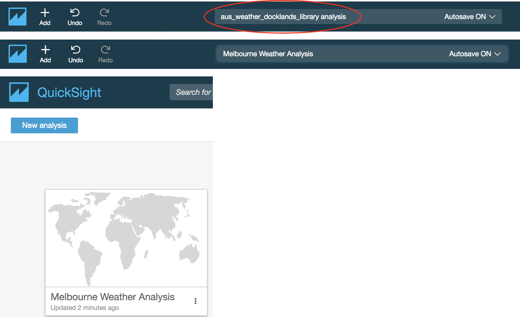The width and height of the screenshot is (520, 317).
Task: Click the QuickSight title text link
Action: click(69, 92)
